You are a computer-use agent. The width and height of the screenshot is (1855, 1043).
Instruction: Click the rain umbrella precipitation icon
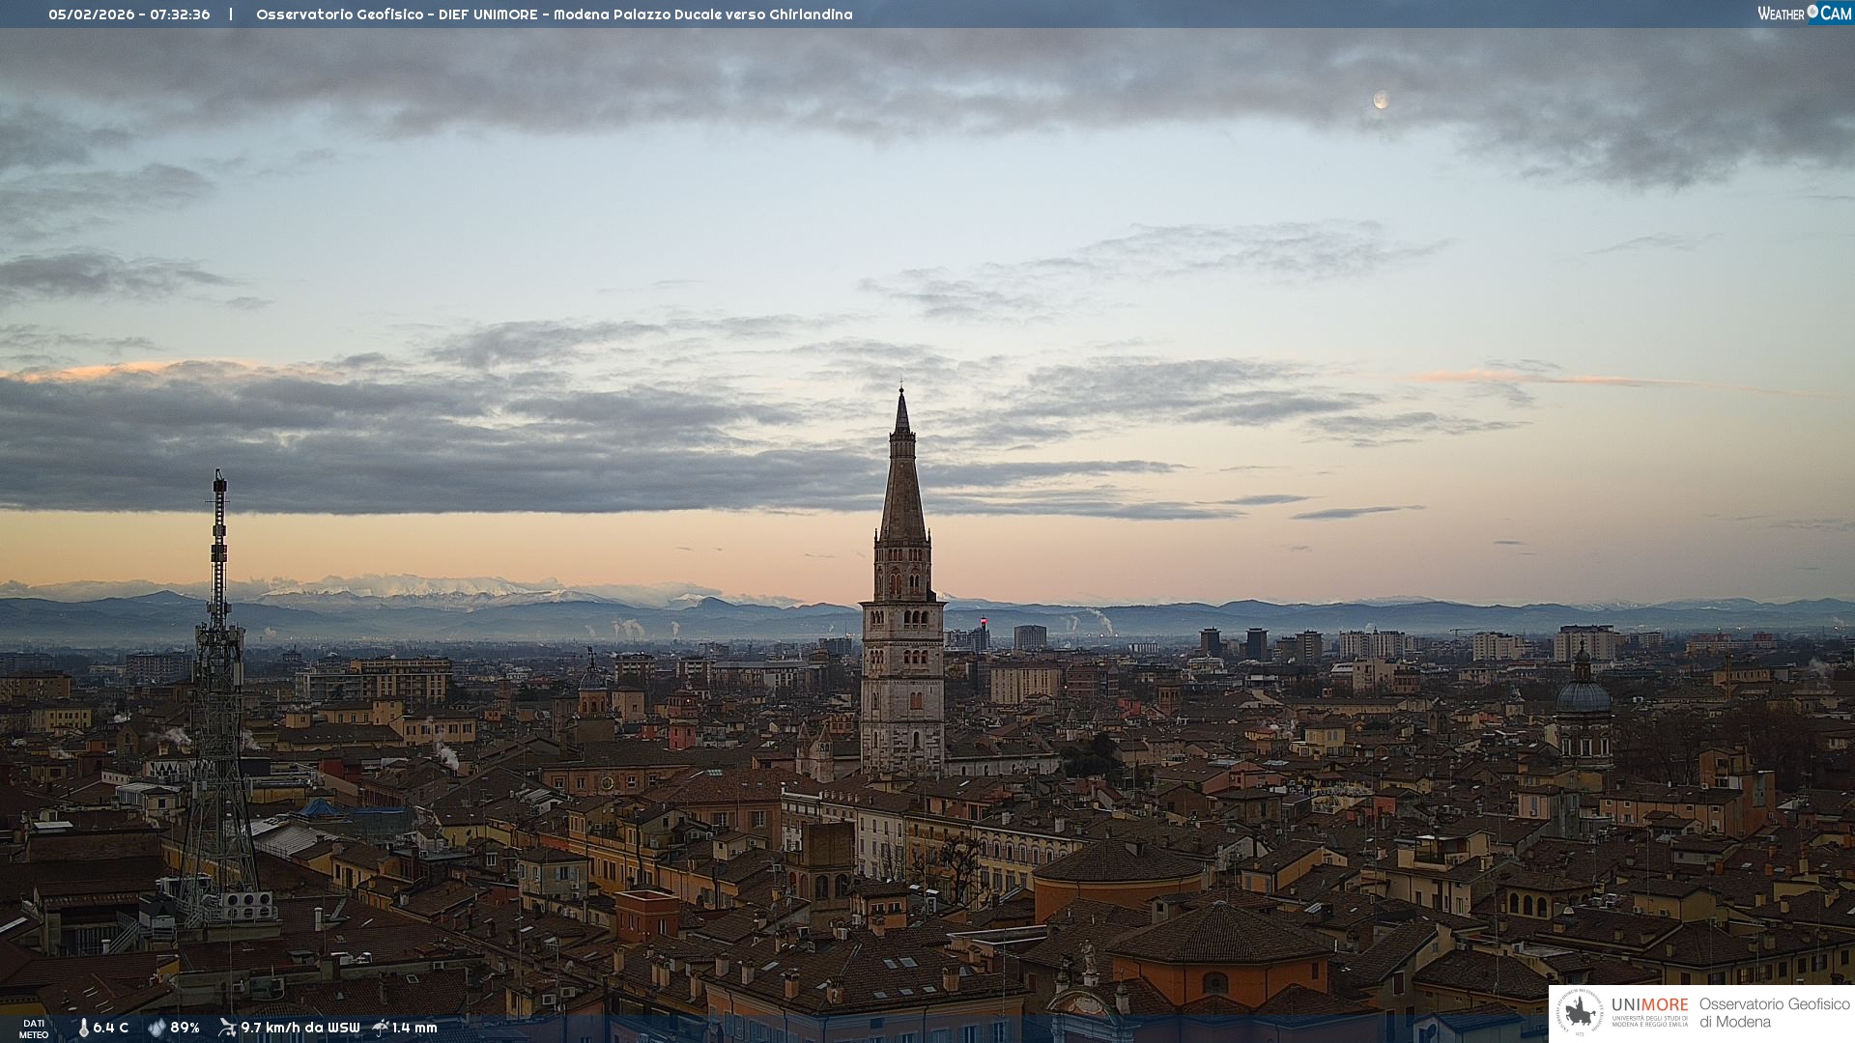380,1028
